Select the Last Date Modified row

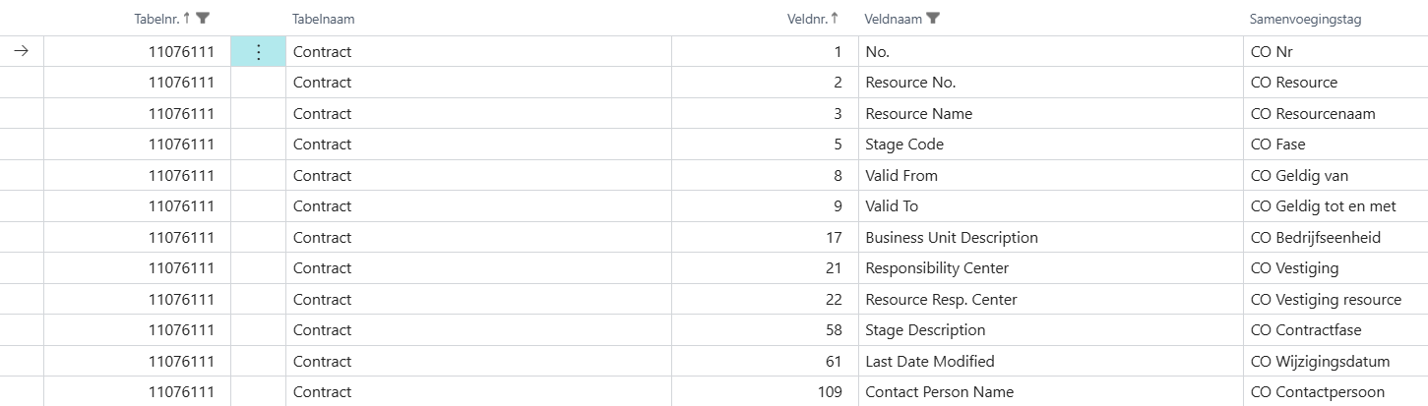coord(930,362)
